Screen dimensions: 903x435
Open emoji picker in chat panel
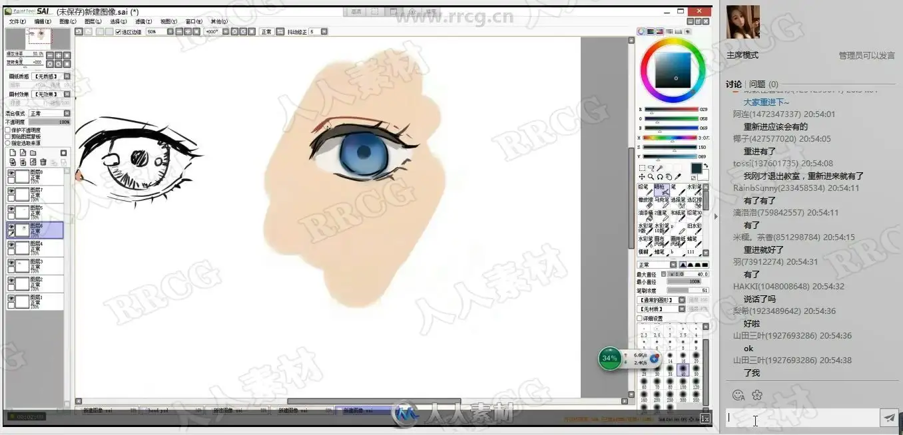tap(738, 395)
